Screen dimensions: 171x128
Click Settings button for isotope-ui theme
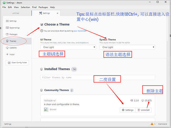click(127, 110)
